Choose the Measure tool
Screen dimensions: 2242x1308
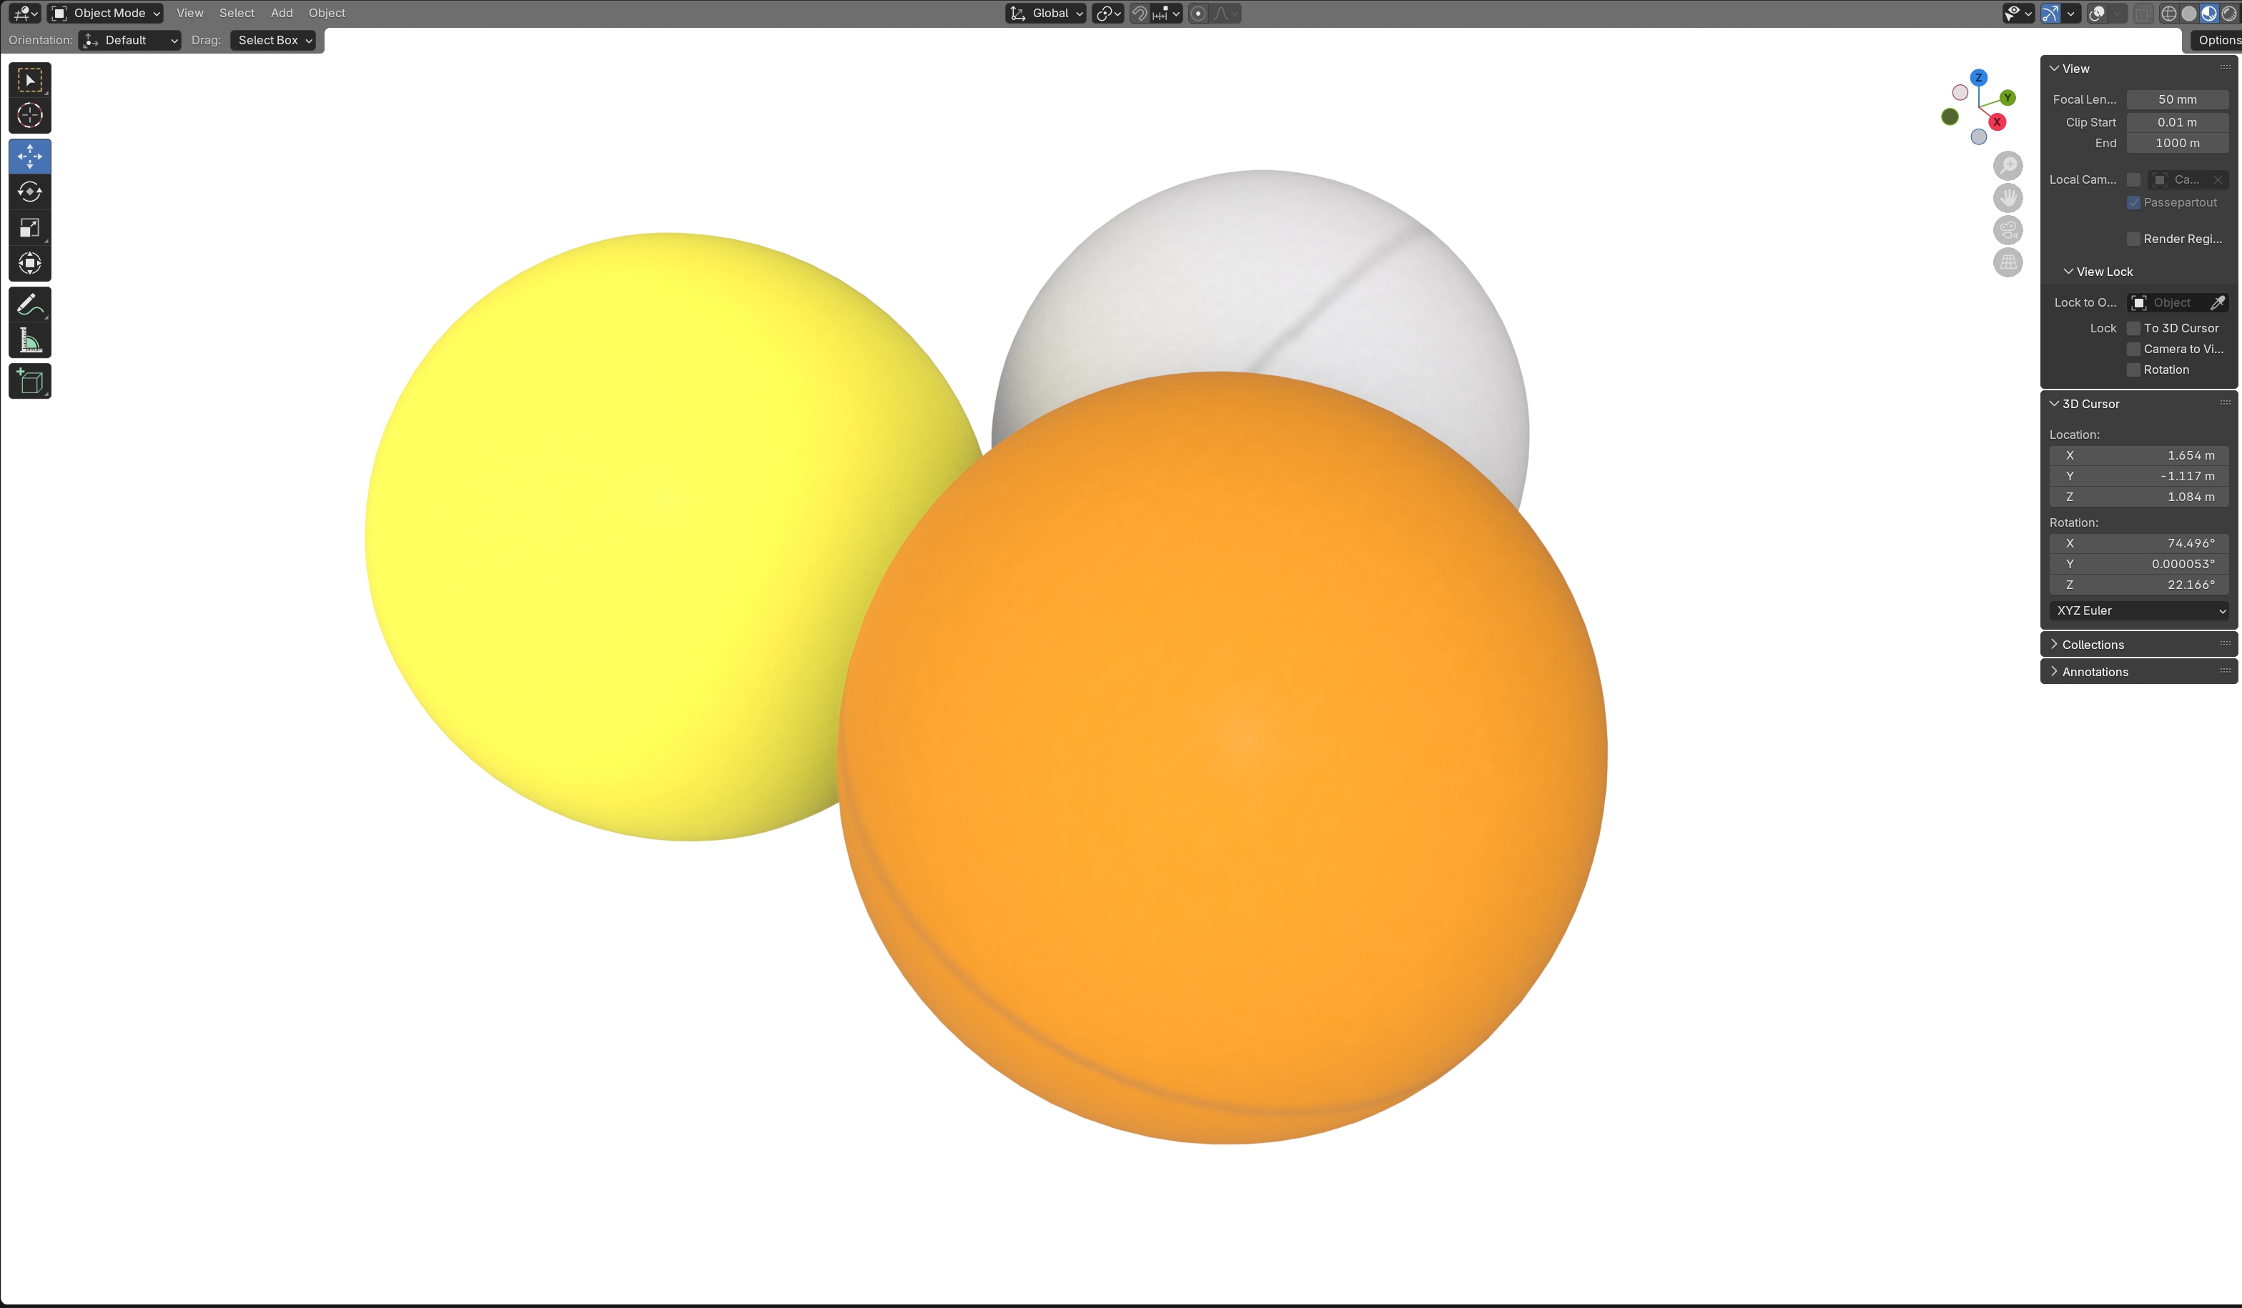[x=29, y=340]
